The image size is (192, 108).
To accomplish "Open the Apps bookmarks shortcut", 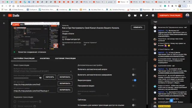I will pyautogui.click(x=5, y=10).
